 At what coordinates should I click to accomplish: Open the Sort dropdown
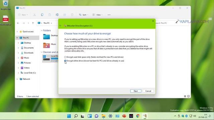click(x=84, y=15)
